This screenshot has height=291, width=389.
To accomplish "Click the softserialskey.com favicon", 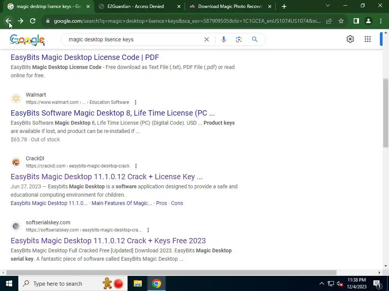I will pos(16,226).
